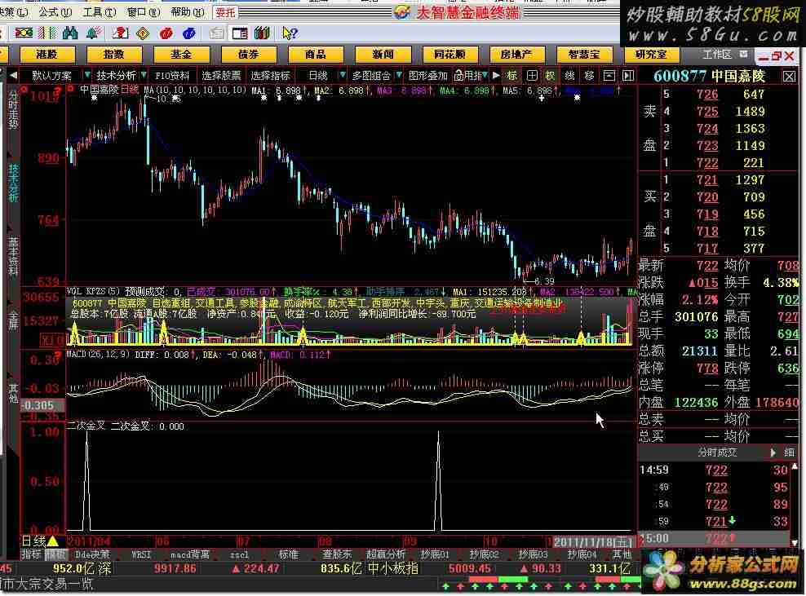Click the crosshair plus chart tool
Viewport: 806px width, 596px height.
click(x=532, y=76)
